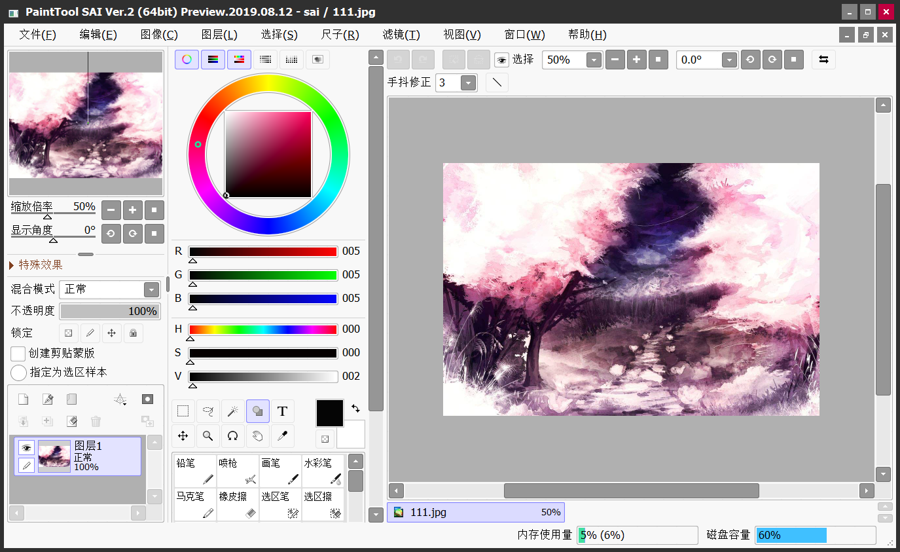
Task: Select the zoom magnifier tool
Action: (208, 436)
